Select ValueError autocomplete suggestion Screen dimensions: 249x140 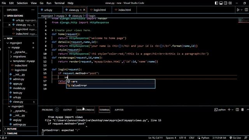110,86
